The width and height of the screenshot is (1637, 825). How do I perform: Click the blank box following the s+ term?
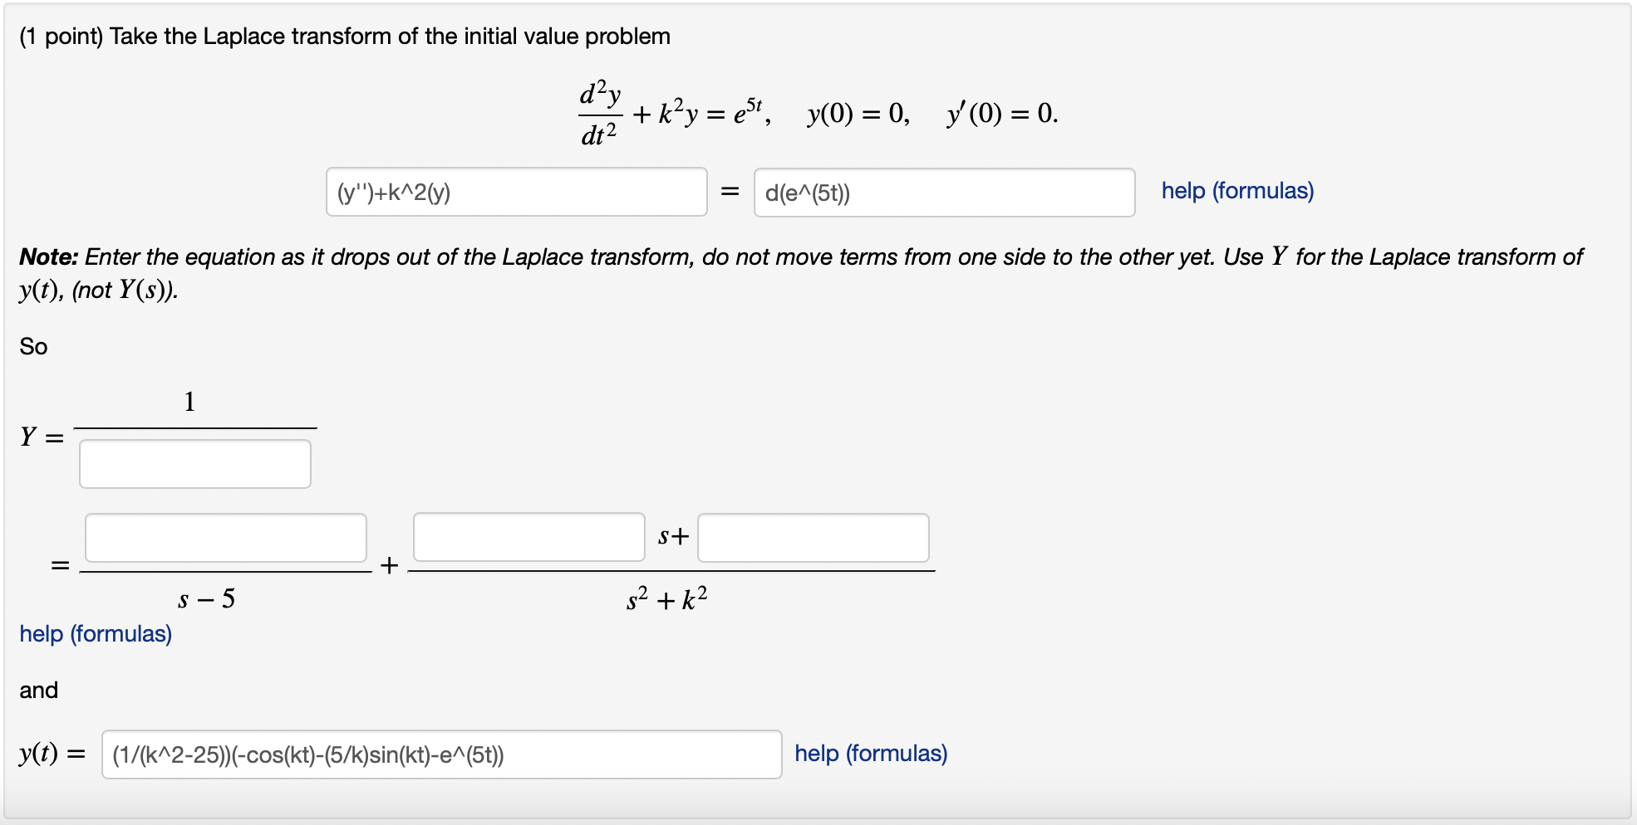point(813,538)
